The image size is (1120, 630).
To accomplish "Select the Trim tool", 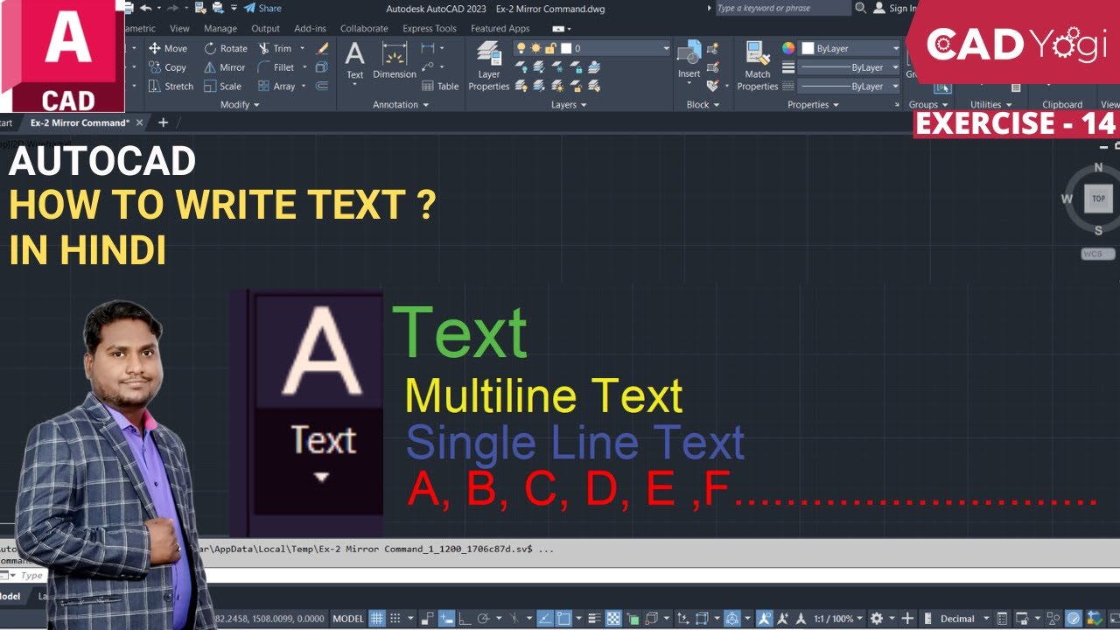I will (275, 49).
